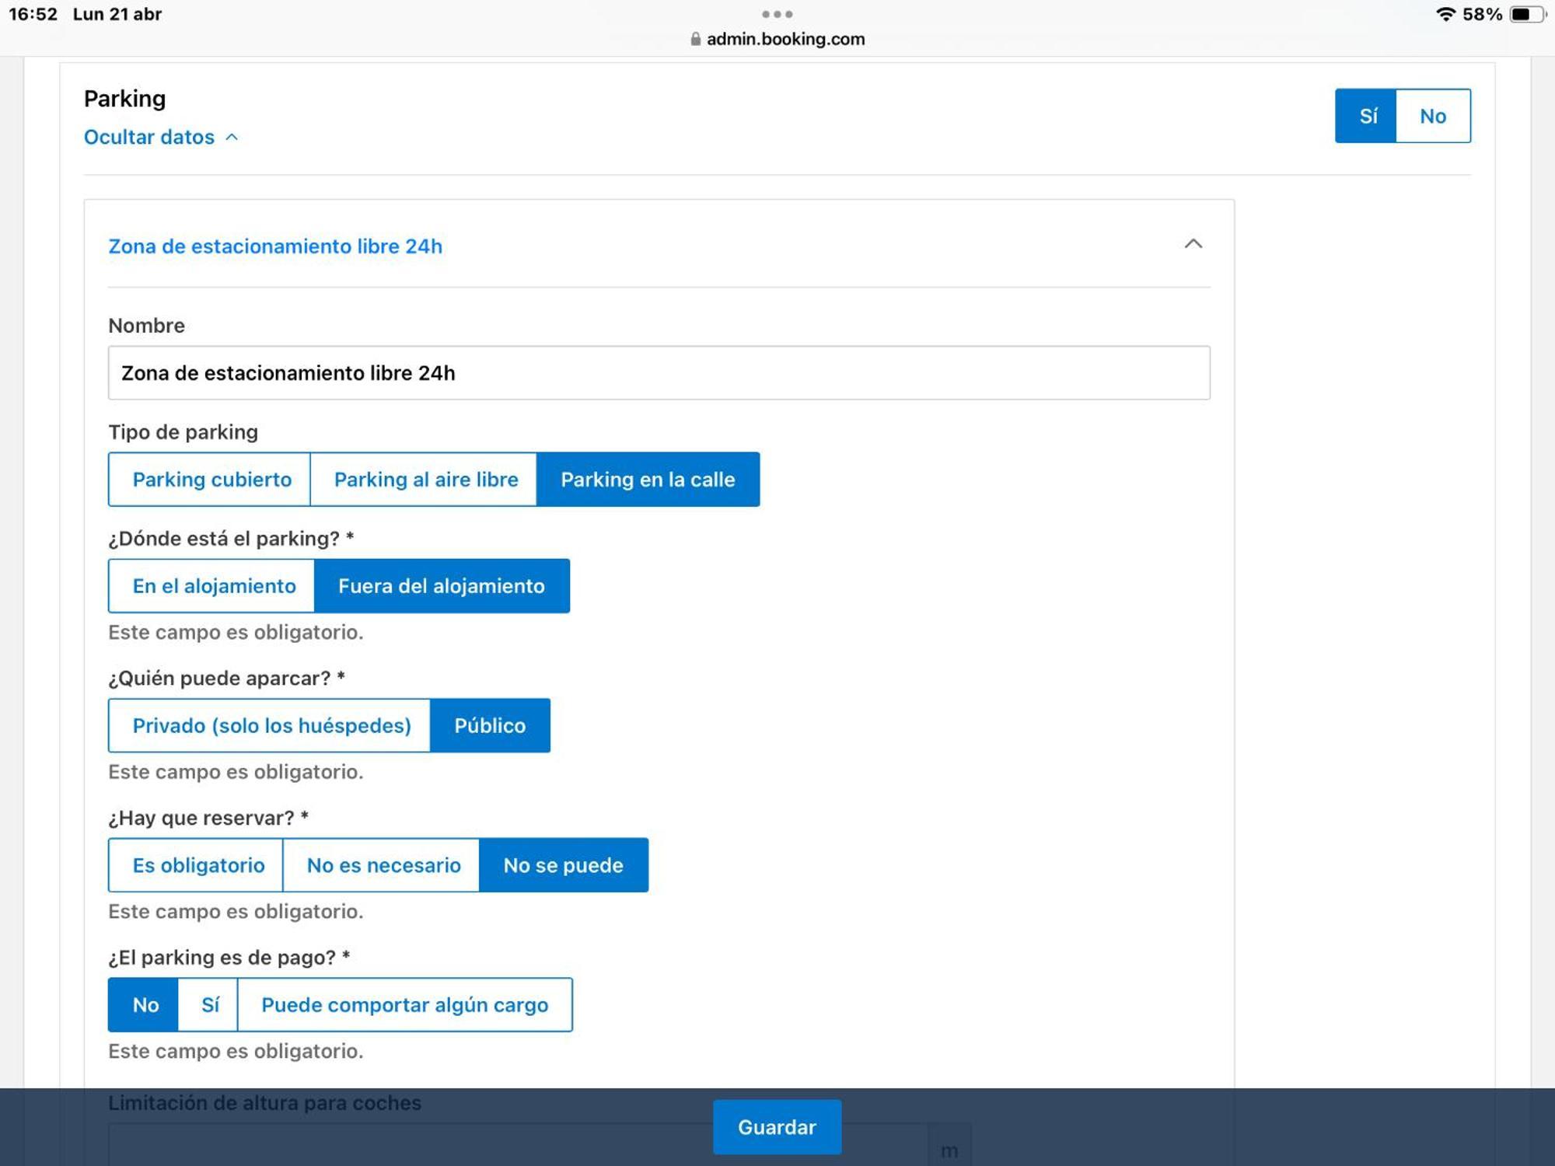Image resolution: width=1555 pixels, height=1166 pixels.
Task: Choose Parking cubierto type
Action: pyautogui.click(x=210, y=480)
